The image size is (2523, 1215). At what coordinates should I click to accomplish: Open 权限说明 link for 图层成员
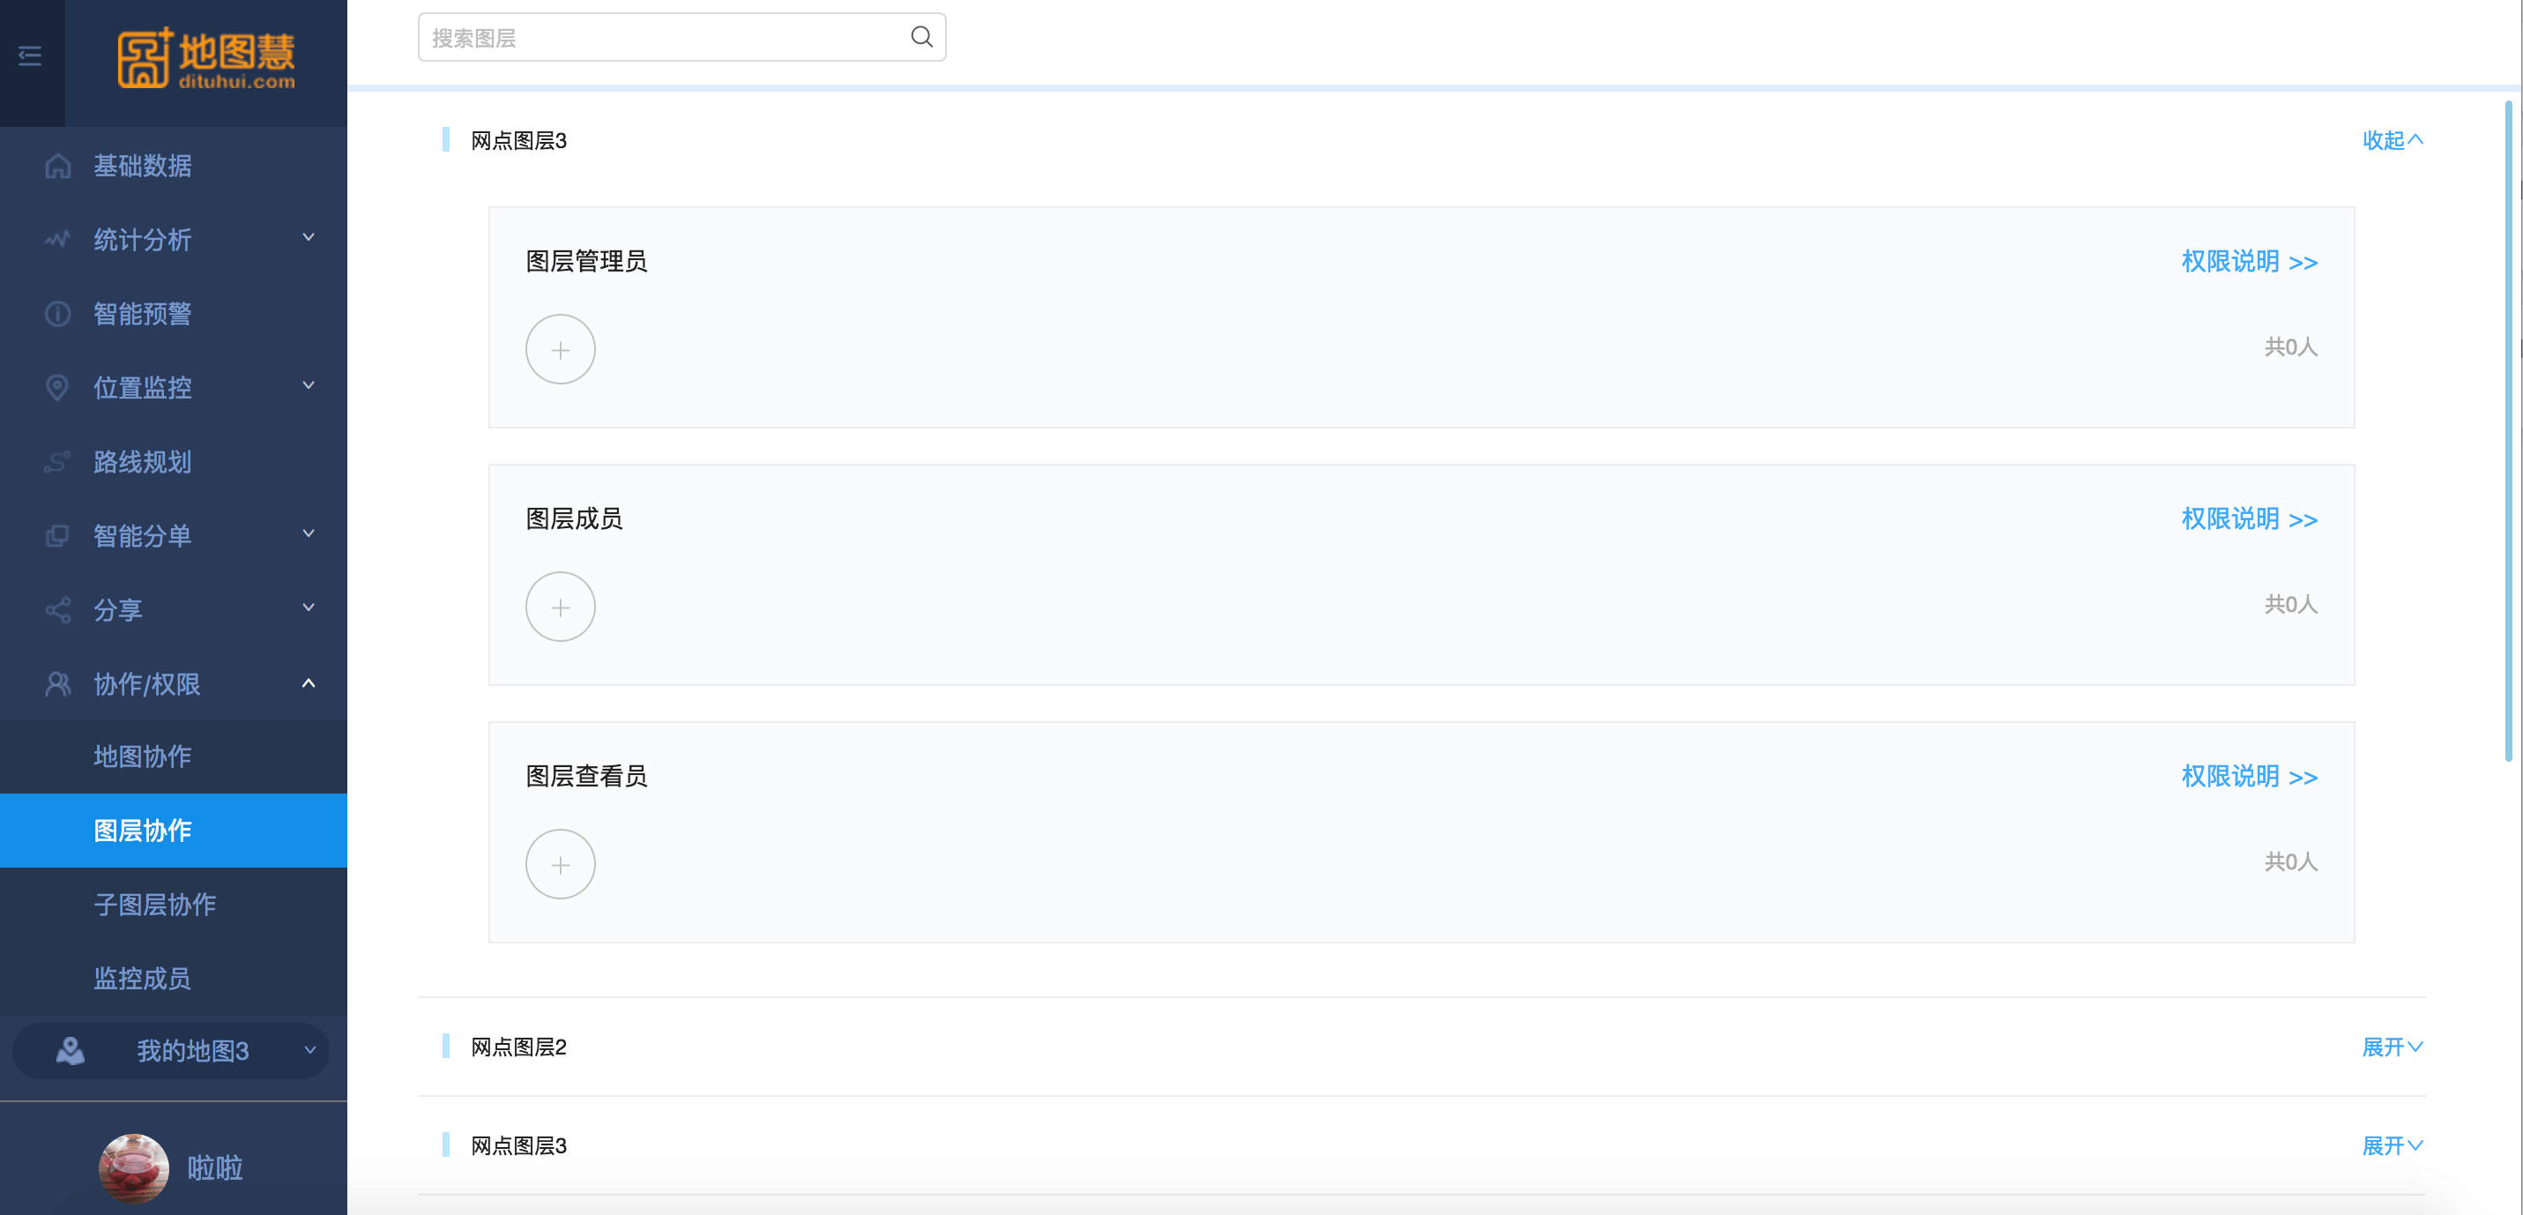(2249, 519)
